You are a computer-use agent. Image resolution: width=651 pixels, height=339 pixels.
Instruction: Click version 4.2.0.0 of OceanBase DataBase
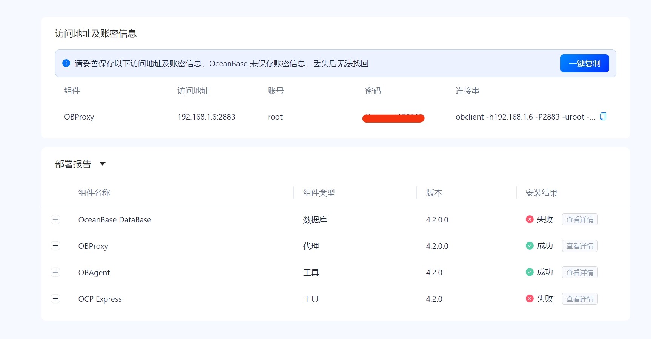tap(437, 219)
